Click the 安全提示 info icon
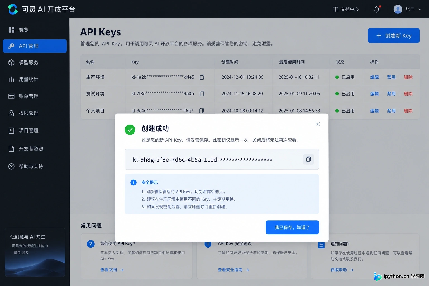This screenshot has width=429, height=286. [134, 182]
